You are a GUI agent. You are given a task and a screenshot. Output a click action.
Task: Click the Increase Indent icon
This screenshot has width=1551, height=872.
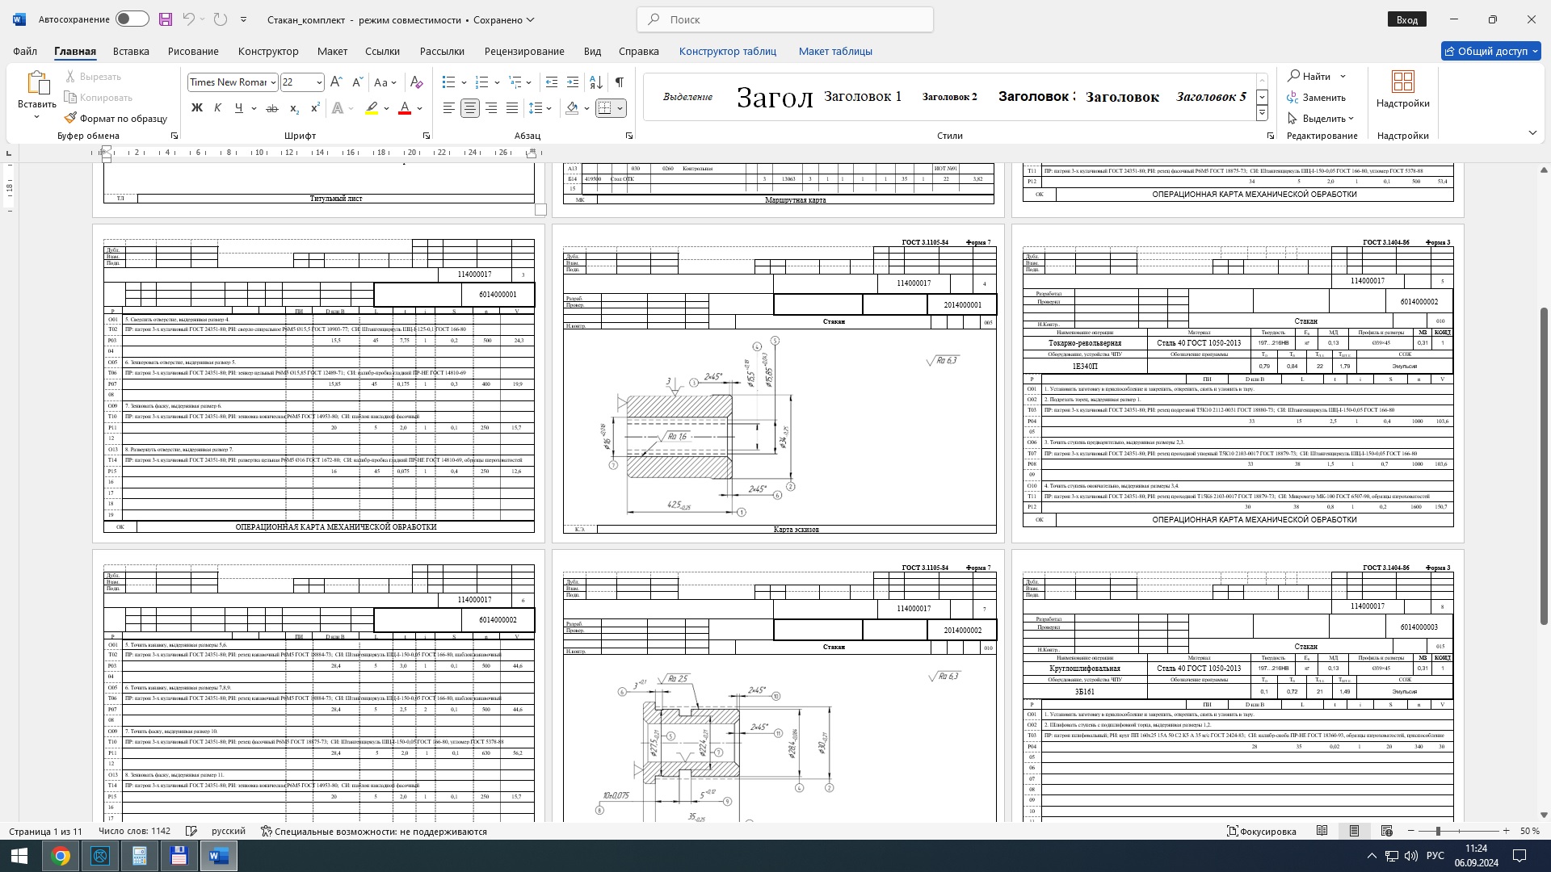(573, 82)
